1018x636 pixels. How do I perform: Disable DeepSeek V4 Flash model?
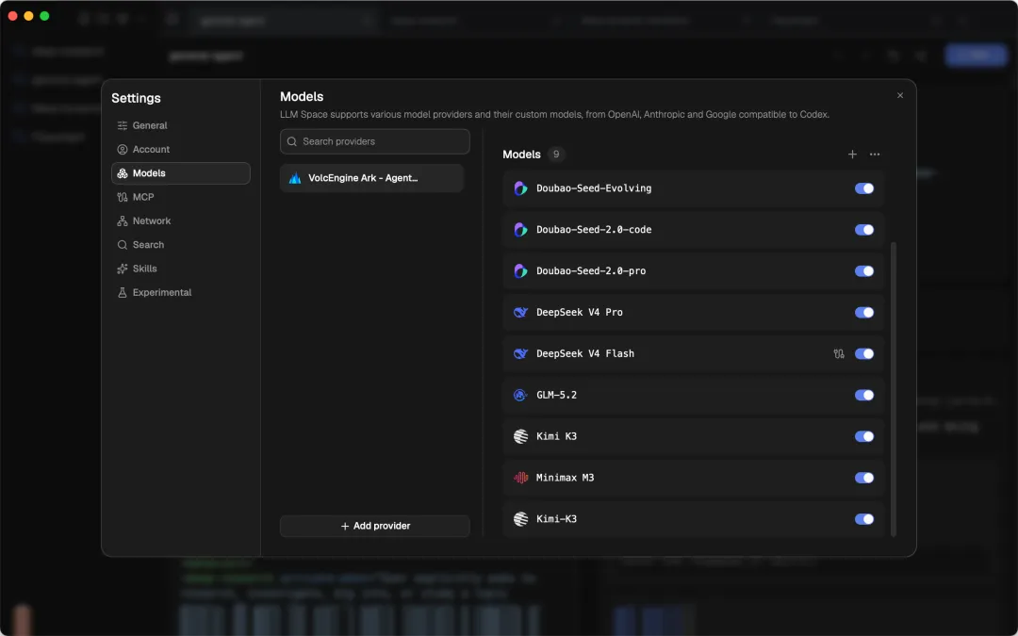pyautogui.click(x=864, y=353)
